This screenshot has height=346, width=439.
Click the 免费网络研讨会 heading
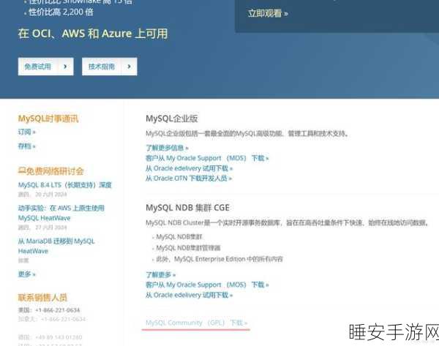[50, 171]
